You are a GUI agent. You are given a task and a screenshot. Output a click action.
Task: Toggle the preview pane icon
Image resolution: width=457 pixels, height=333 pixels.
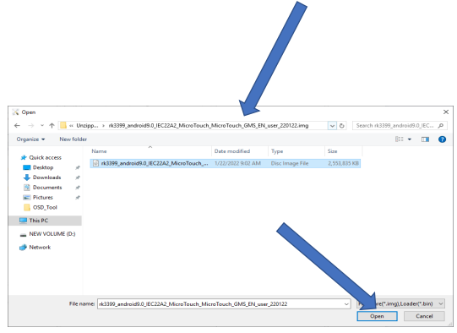point(425,139)
